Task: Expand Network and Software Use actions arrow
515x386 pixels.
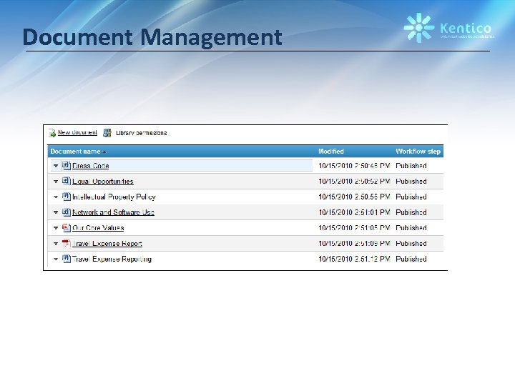Action: click(x=56, y=212)
